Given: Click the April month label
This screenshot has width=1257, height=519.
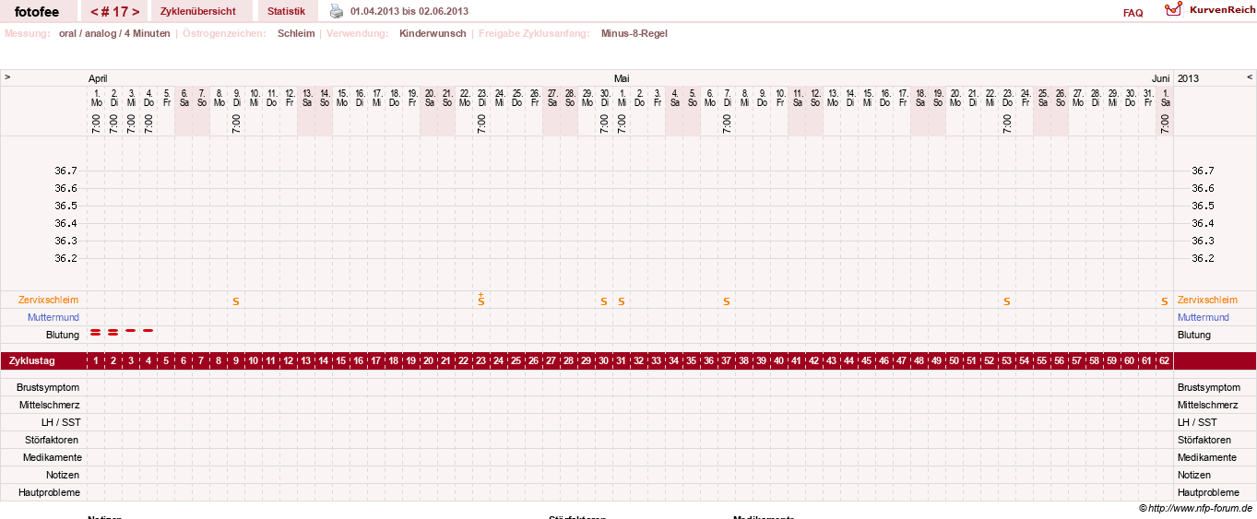Looking at the screenshot, I should [98, 78].
